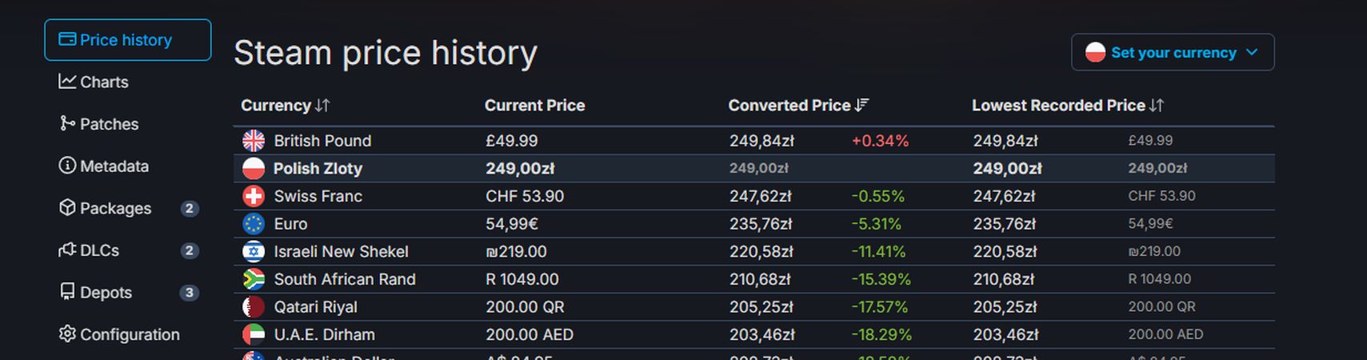Click the DLCs puzzle piece icon
Image resolution: width=1367 pixels, height=360 pixels.
point(67,250)
